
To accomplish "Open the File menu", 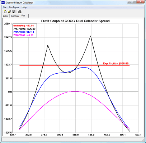I will pos(5,7).
